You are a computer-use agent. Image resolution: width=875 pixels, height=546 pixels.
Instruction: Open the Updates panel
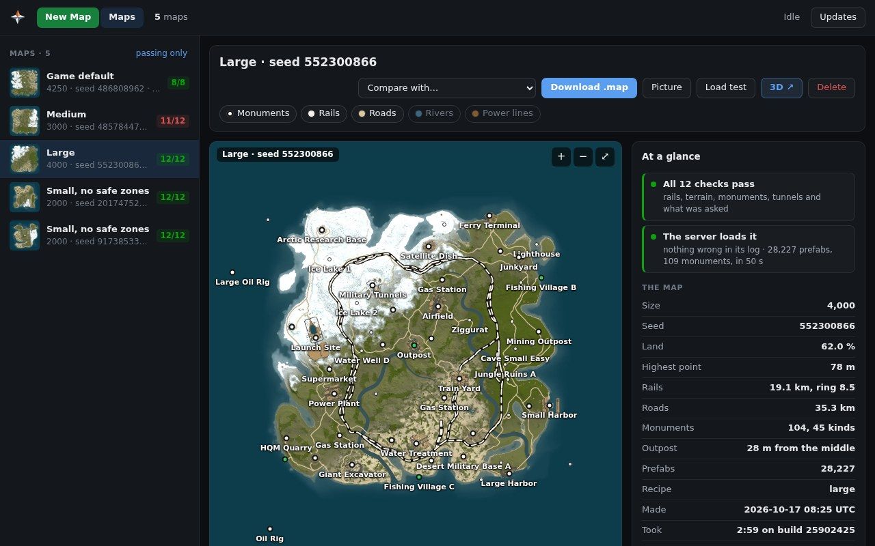coord(837,17)
